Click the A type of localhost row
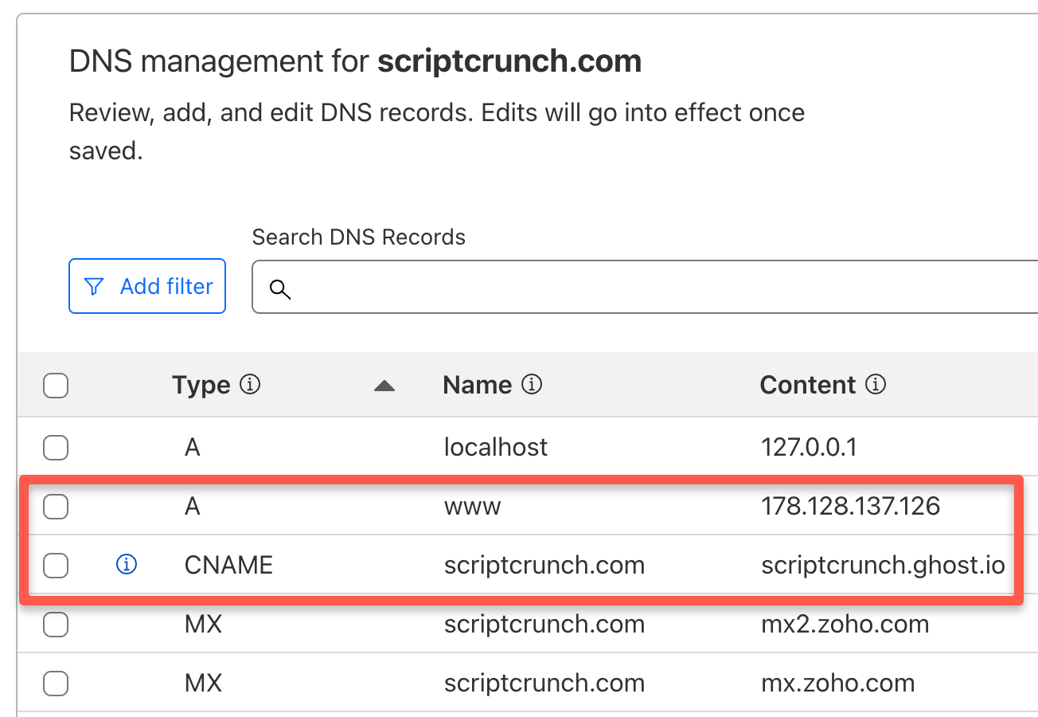This screenshot has width=1038, height=717. (x=192, y=448)
